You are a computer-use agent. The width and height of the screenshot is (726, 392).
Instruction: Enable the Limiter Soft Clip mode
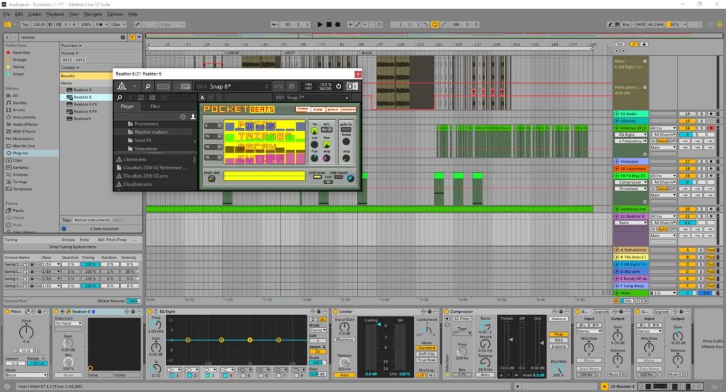[x=427, y=354]
